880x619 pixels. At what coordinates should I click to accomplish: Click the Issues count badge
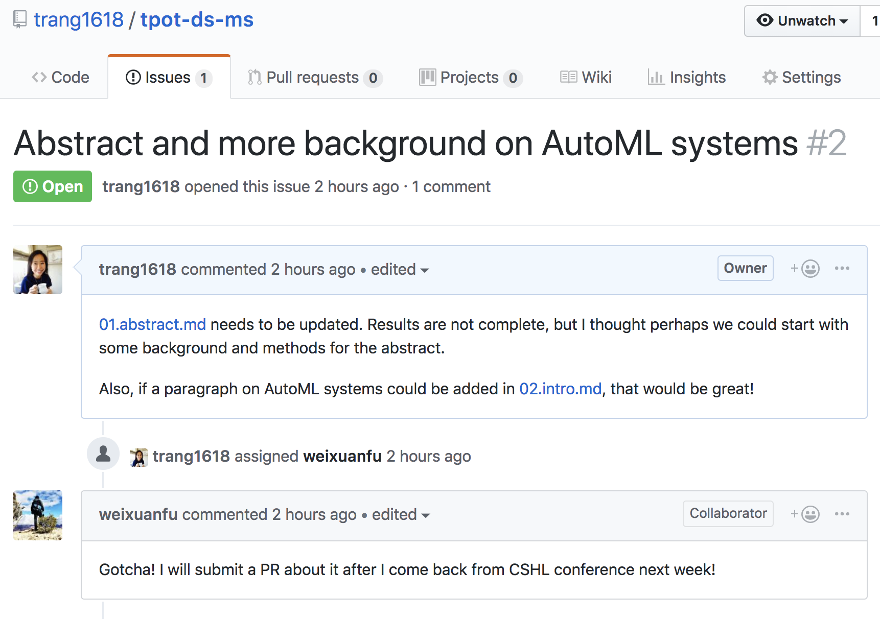[204, 78]
